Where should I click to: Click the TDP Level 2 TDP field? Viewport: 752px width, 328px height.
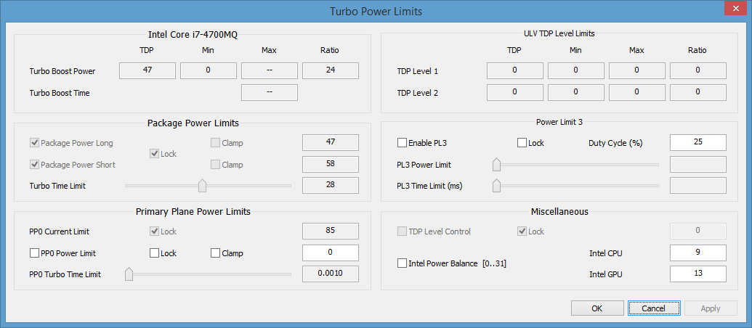pyautogui.click(x=514, y=92)
